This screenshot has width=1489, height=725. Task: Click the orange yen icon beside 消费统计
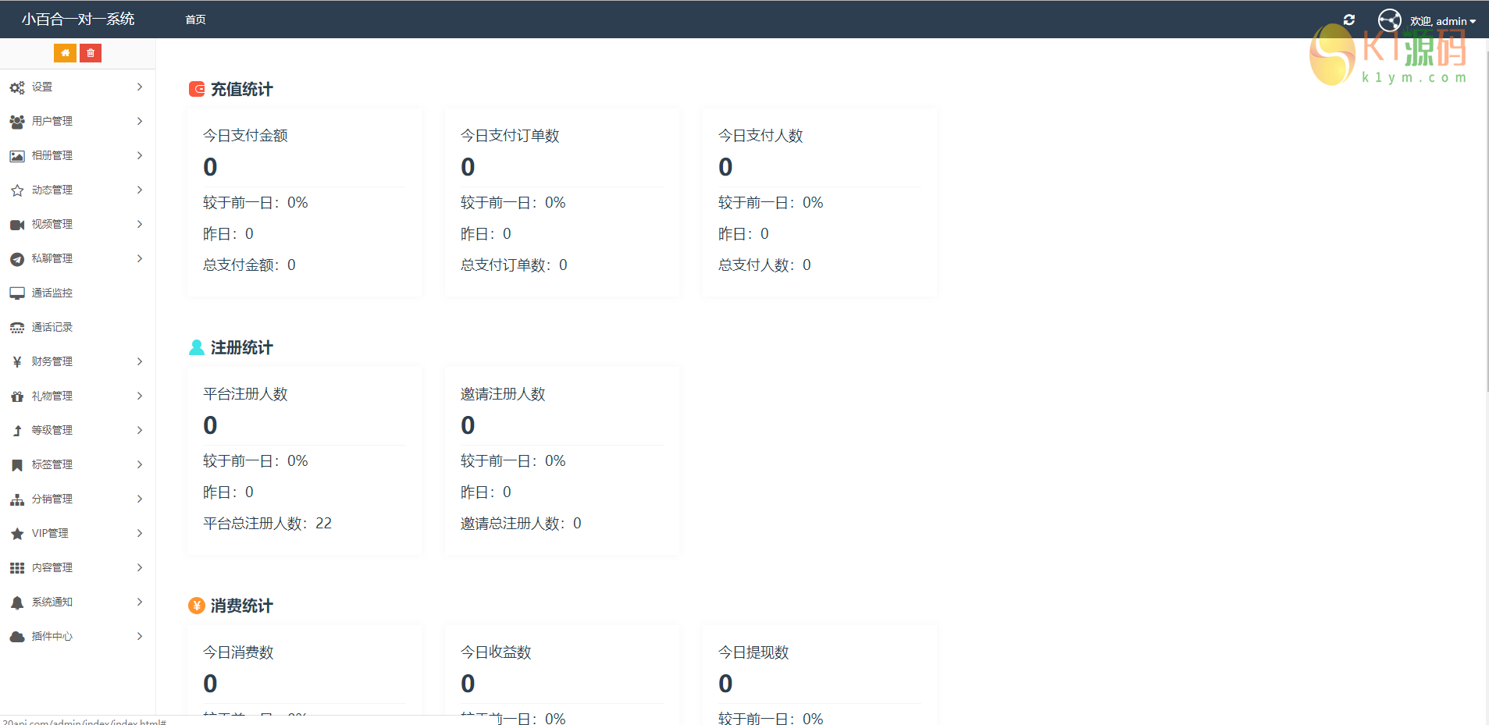[197, 606]
